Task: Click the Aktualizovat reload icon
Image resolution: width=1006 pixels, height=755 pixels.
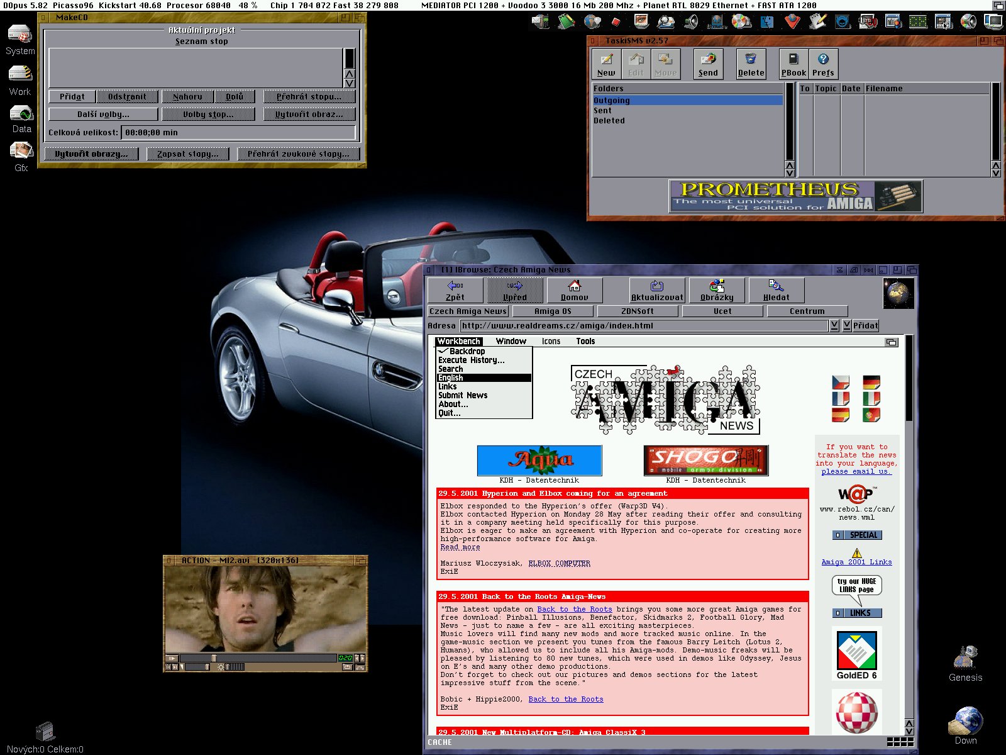Action: click(x=656, y=289)
